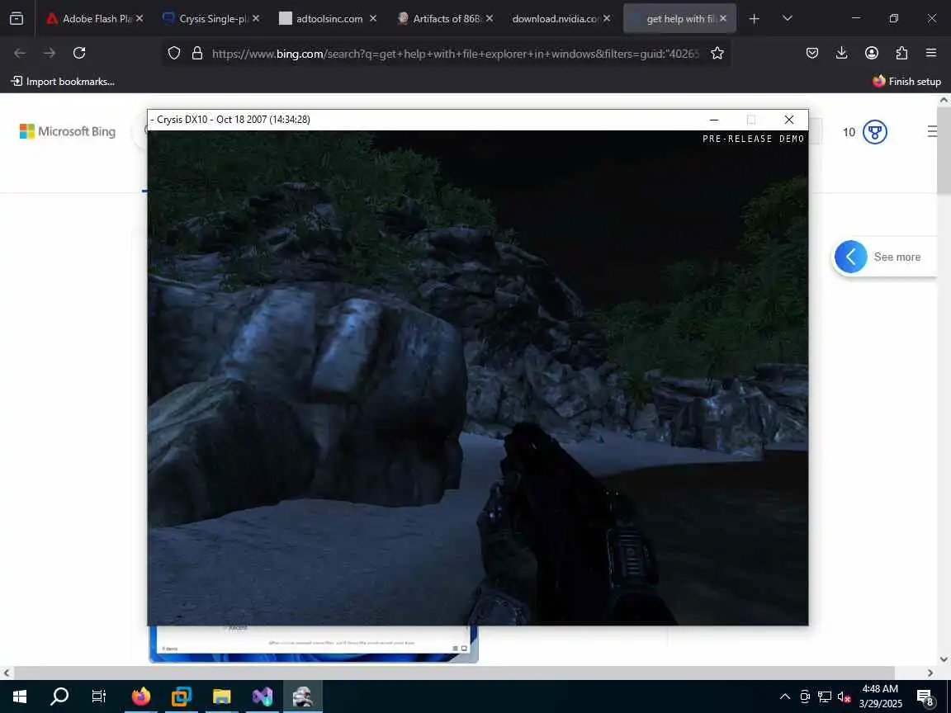
Task: Open Firefox from the taskbar
Action: pos(140,696)
